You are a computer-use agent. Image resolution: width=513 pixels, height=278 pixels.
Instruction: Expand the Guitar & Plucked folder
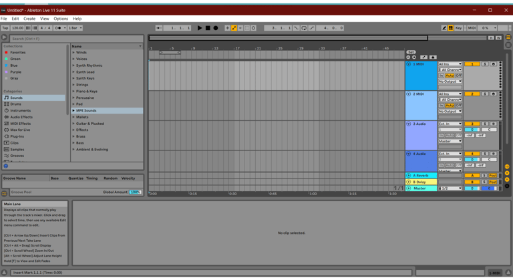(73, 124)
